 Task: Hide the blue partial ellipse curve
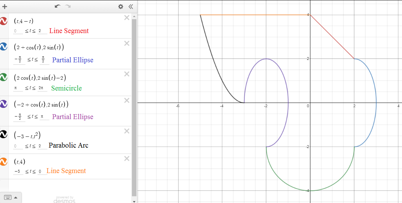click(x=3, y=47)
